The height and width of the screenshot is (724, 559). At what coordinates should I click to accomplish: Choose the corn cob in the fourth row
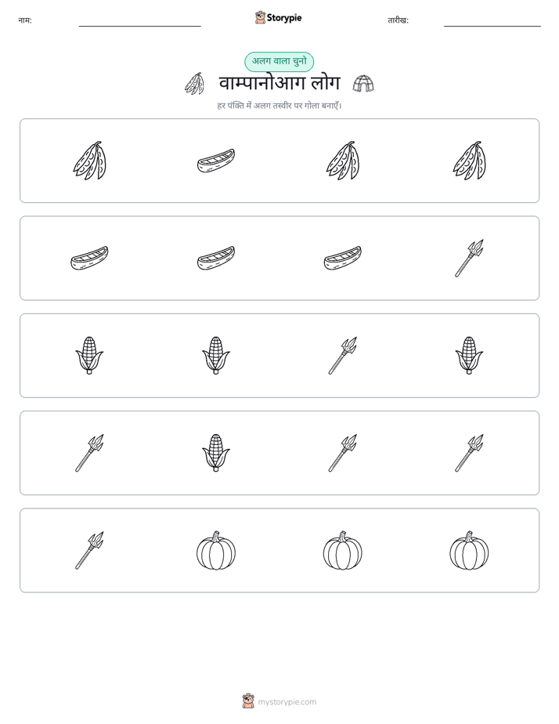click(216, 453)
